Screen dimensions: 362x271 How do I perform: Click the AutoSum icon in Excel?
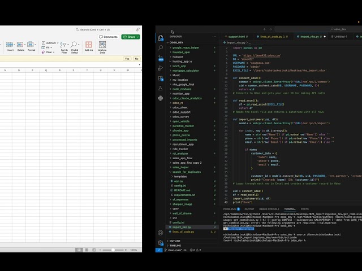coord(43,43)
